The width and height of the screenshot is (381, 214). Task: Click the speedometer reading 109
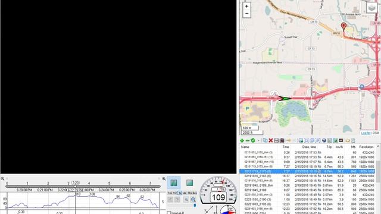click(x=218, y=197)
